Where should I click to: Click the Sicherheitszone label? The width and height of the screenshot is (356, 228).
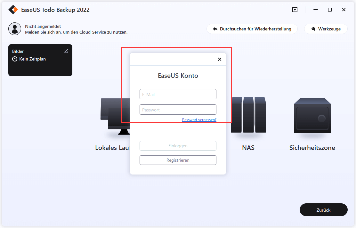point(312,148)
